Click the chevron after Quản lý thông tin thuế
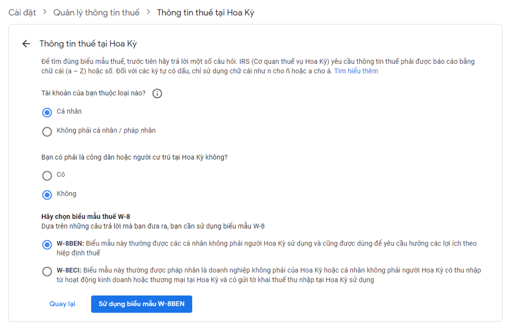Viewport: 518px width, 333px height. [148, 12]
